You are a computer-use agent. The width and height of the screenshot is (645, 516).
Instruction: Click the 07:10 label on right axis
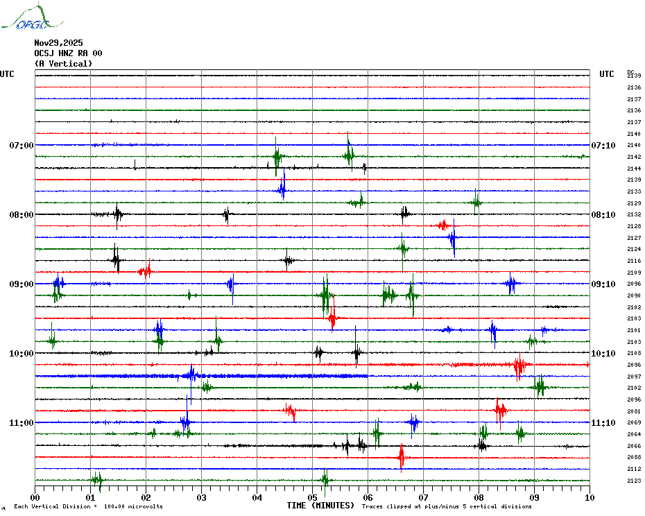pos(603,146)
